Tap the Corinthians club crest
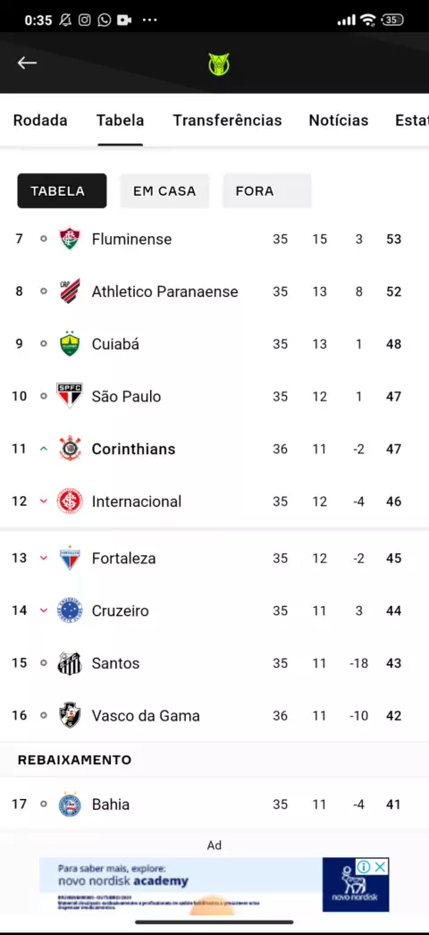 point(70,449)
